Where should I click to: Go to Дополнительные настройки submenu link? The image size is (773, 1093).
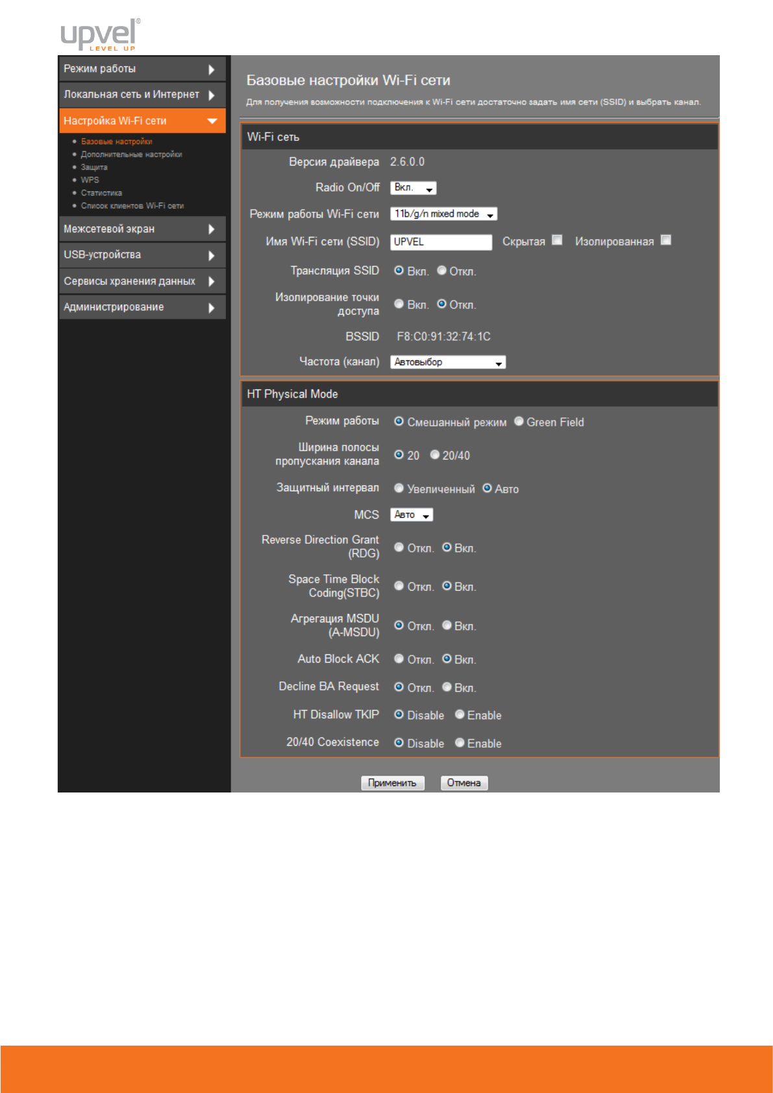point(131,154)
